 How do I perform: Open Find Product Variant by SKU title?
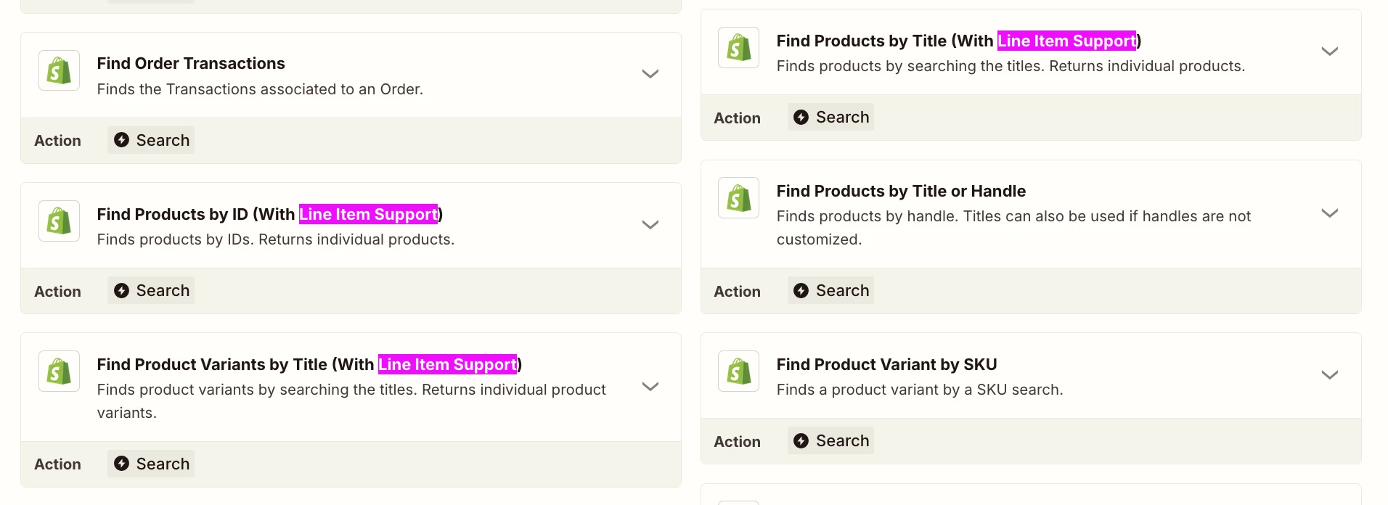[x=886, y=364]
